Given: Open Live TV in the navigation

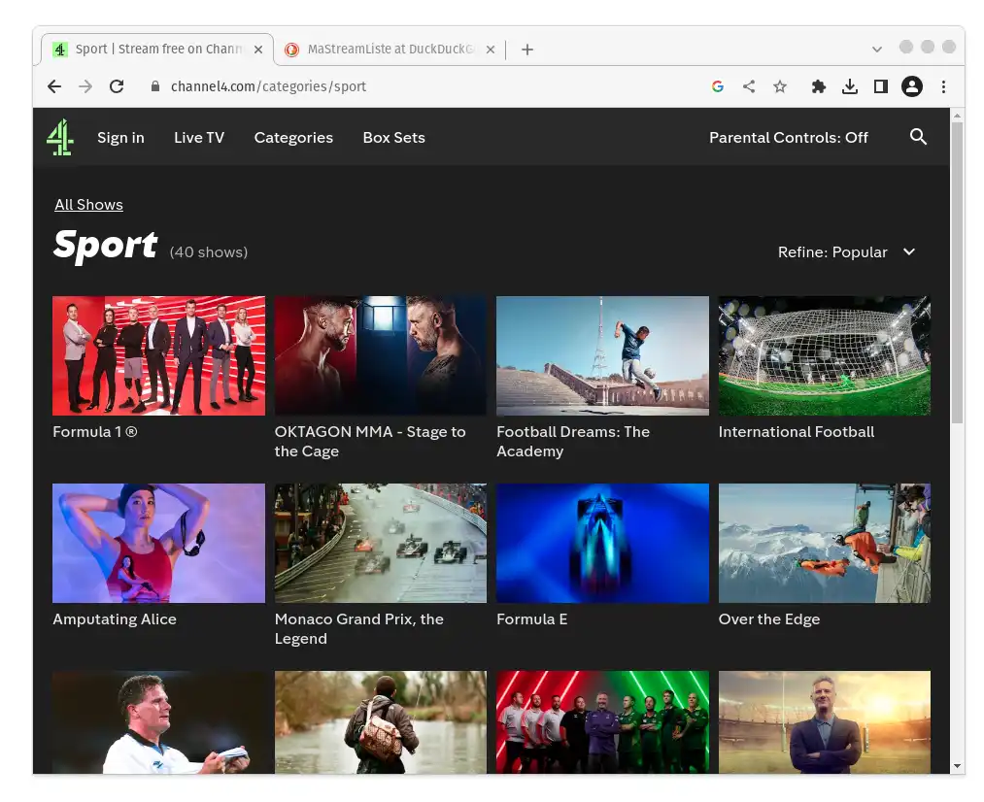Looking at the screenshot, I should (199, 137).
